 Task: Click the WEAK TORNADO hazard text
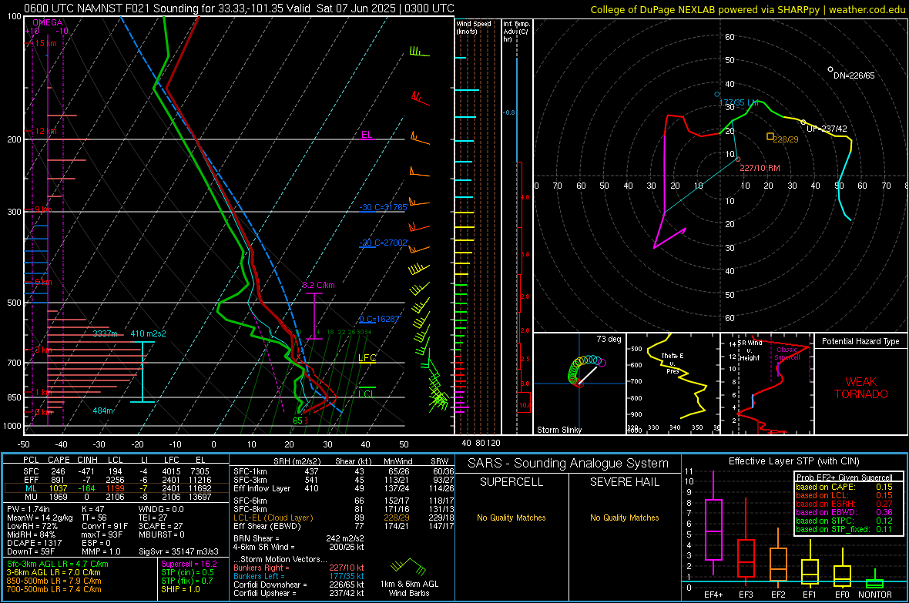pos(861,388)
